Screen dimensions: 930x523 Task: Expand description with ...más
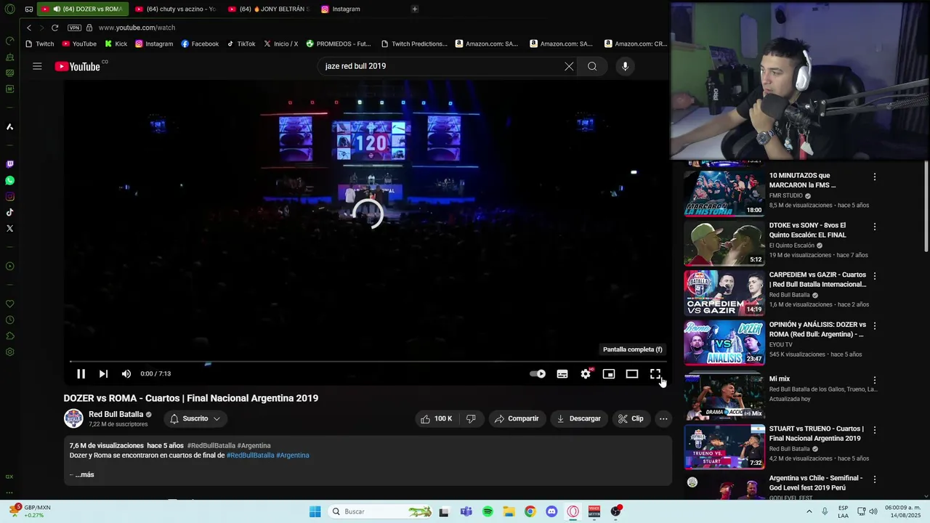[84, 474]
